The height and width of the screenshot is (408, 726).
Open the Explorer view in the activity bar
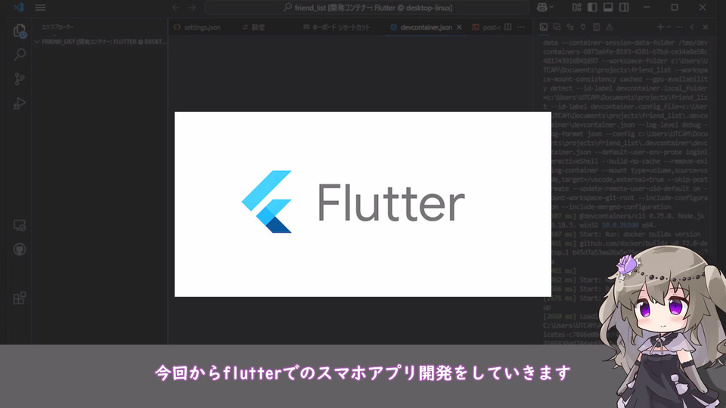coord(20,31)
